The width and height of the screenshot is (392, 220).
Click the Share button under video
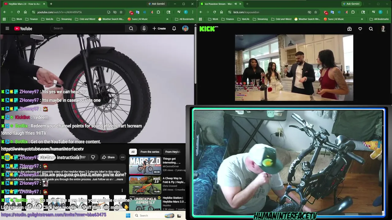click(x=108, y=157)
